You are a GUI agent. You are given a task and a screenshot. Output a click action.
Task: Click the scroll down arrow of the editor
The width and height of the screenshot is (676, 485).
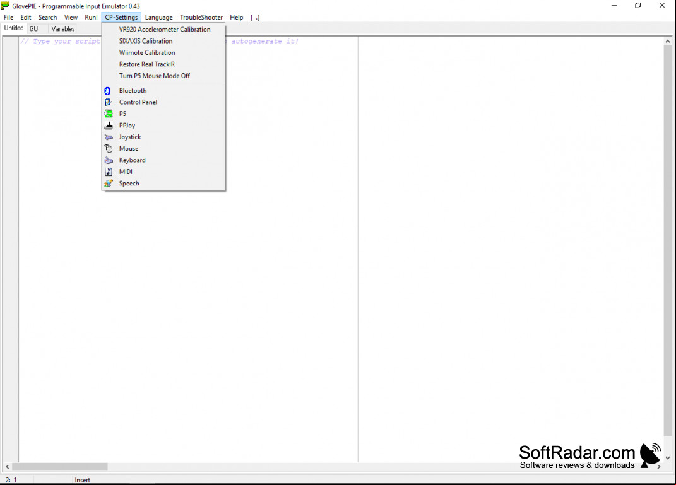click(x=667, y=458)
